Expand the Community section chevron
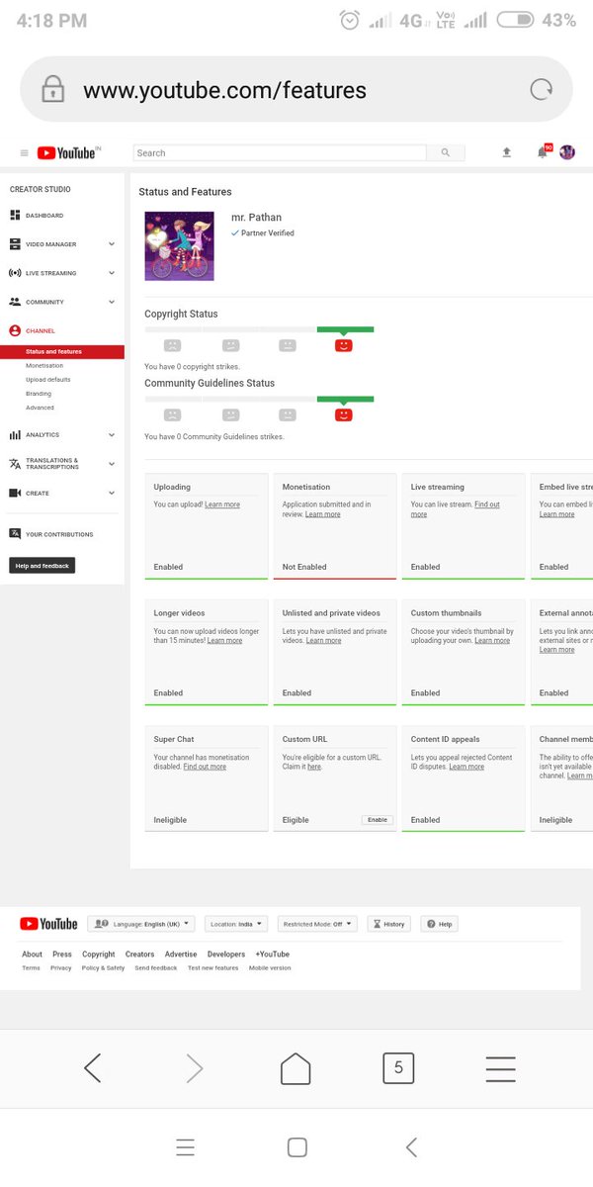This screenshot has width=593, height=1187. 112,302
